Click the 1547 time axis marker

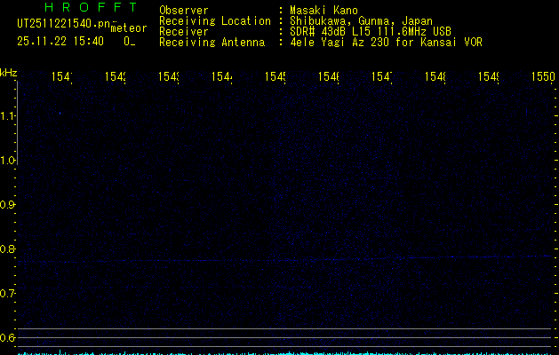(381, 76)
